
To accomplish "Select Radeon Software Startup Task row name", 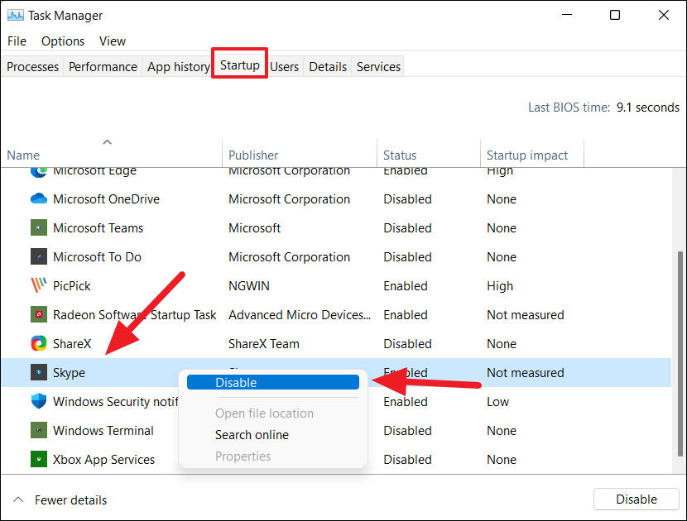I will click(135, 314).
